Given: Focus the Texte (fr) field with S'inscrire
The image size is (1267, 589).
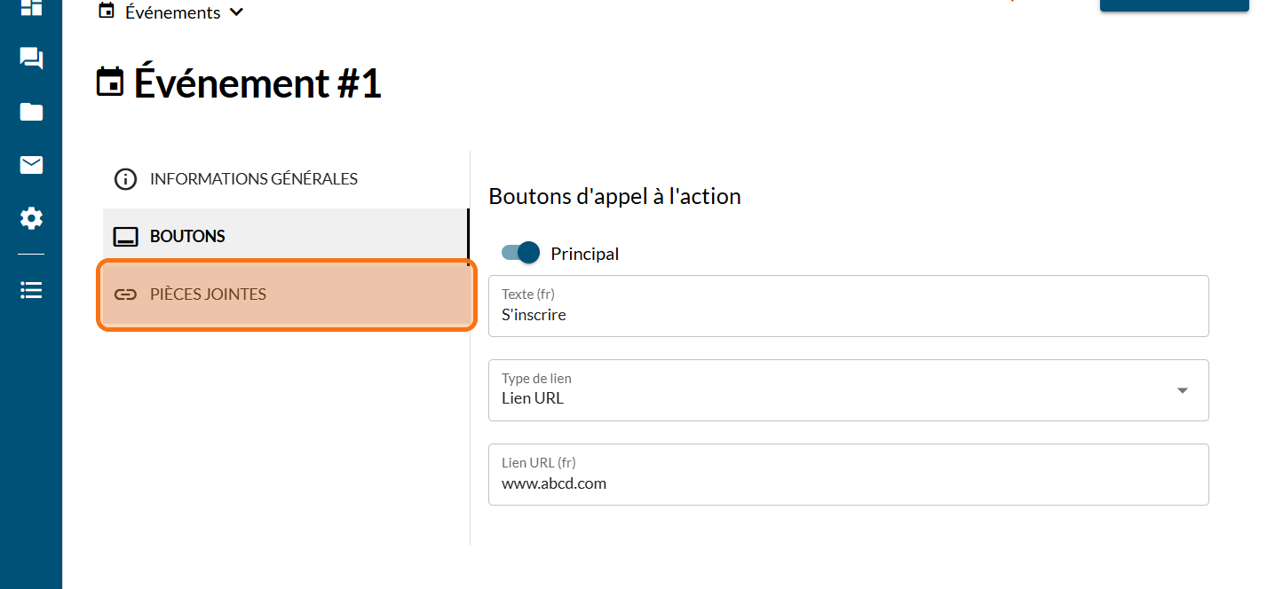Looking at the screenshot, I should click(848, 314).
